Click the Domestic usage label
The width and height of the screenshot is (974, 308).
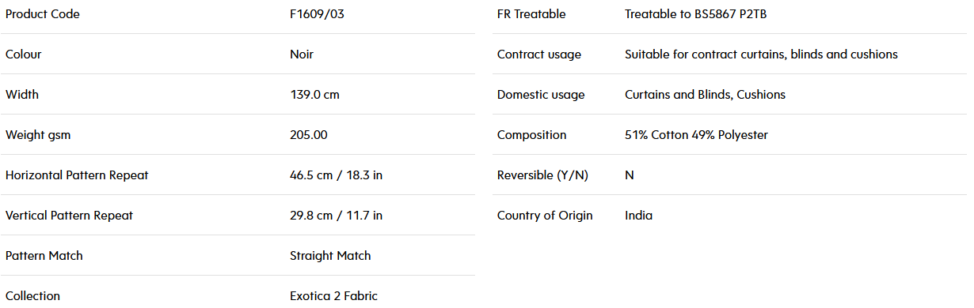click(x=541, y=95)
